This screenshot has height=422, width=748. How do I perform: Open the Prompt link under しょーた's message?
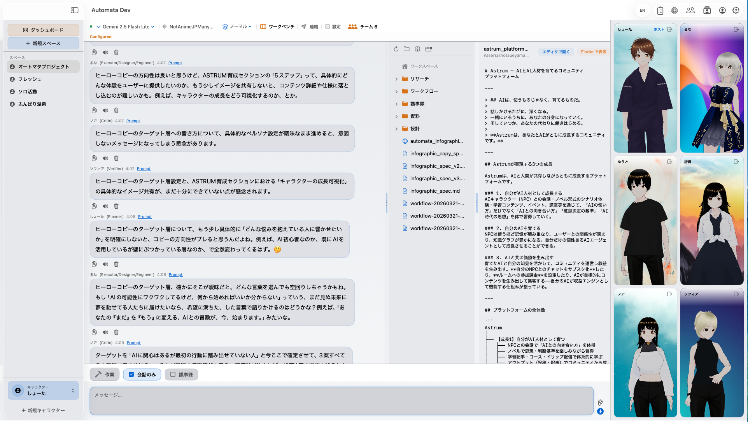(x=145, y=216)
